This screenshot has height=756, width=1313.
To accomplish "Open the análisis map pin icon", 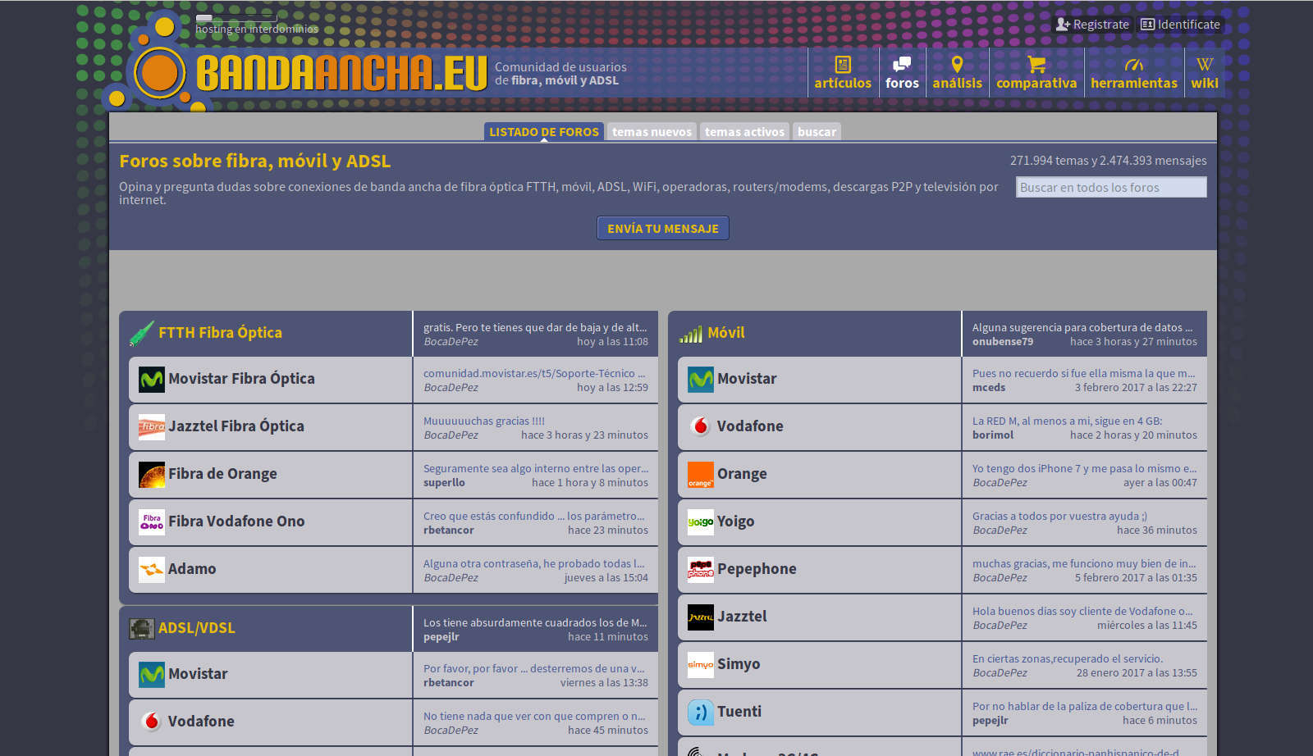I will pyautogui.click(x=957, y=65).
